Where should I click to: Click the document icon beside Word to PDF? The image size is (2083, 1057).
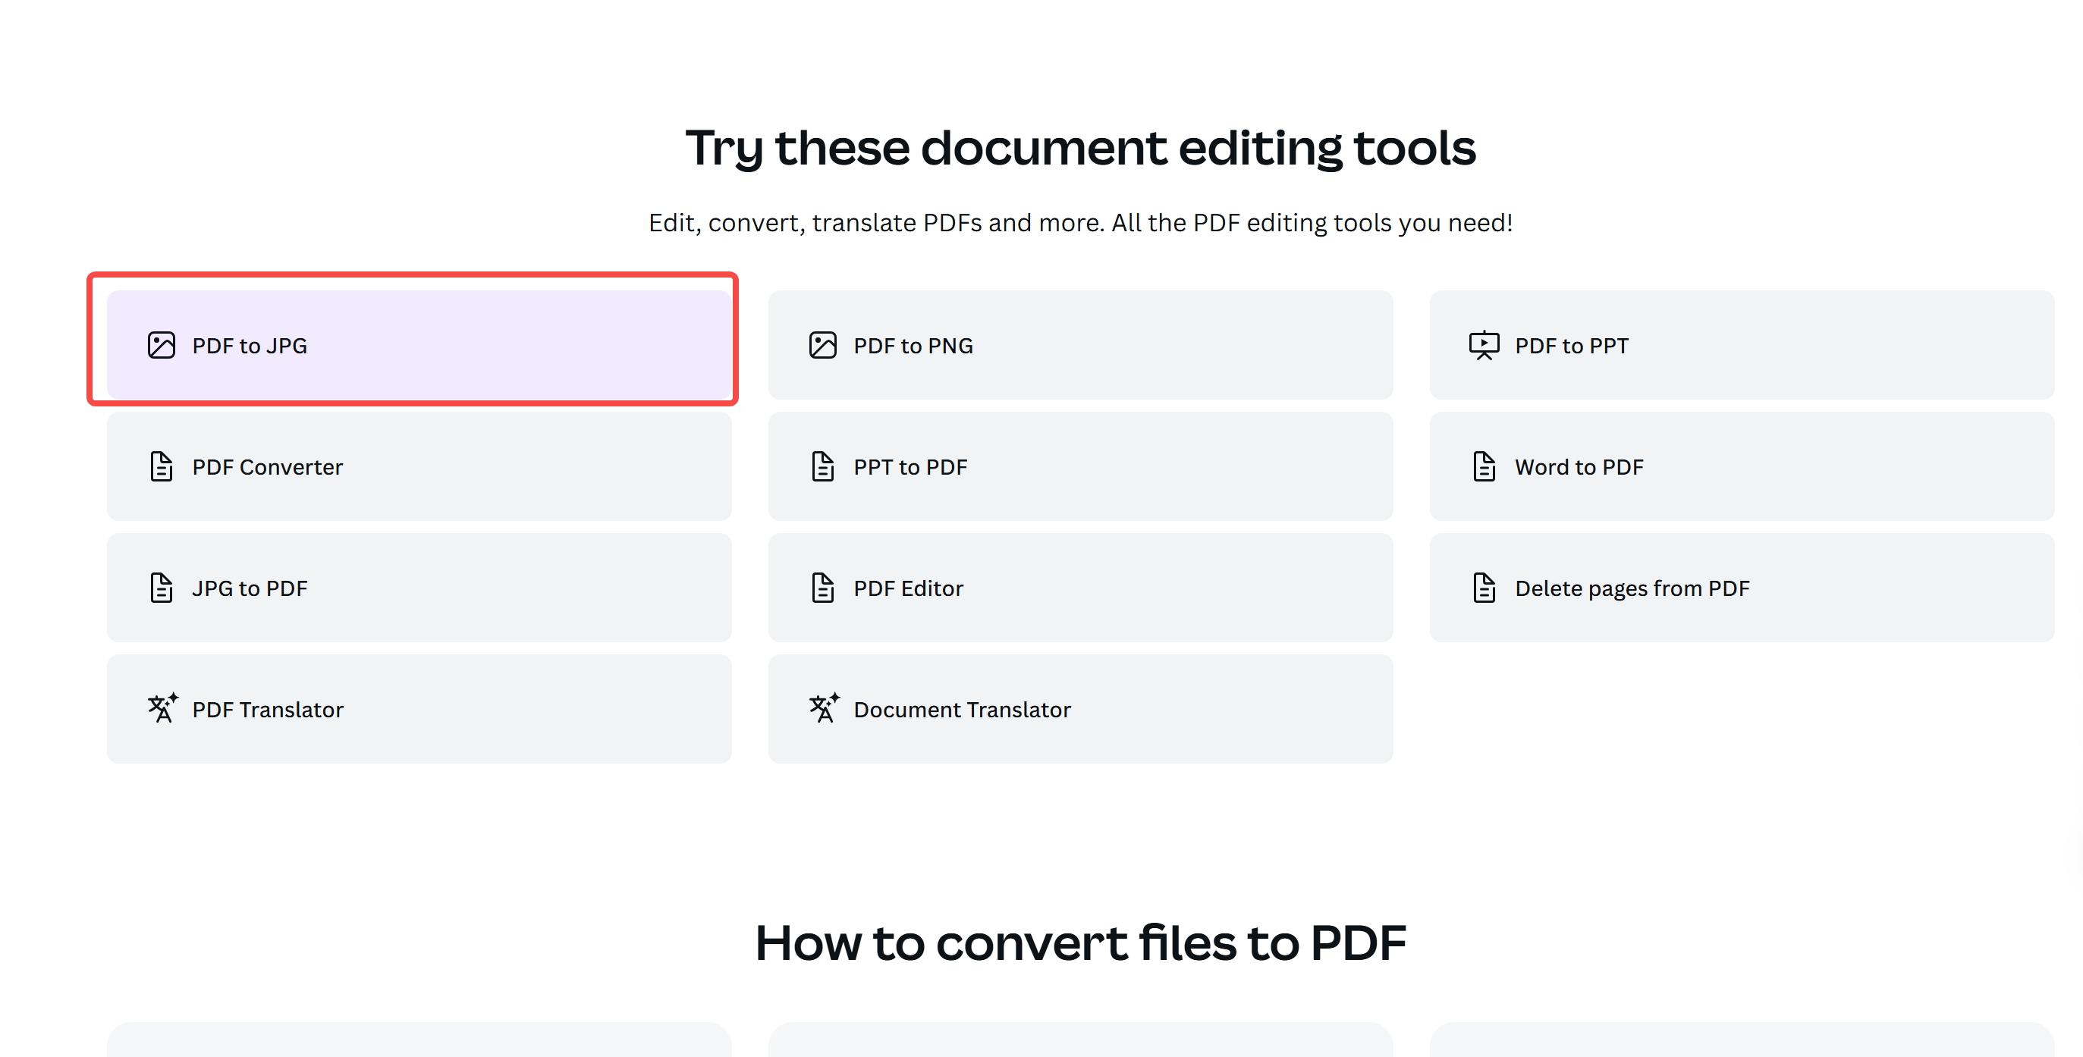pos(1484,466)
